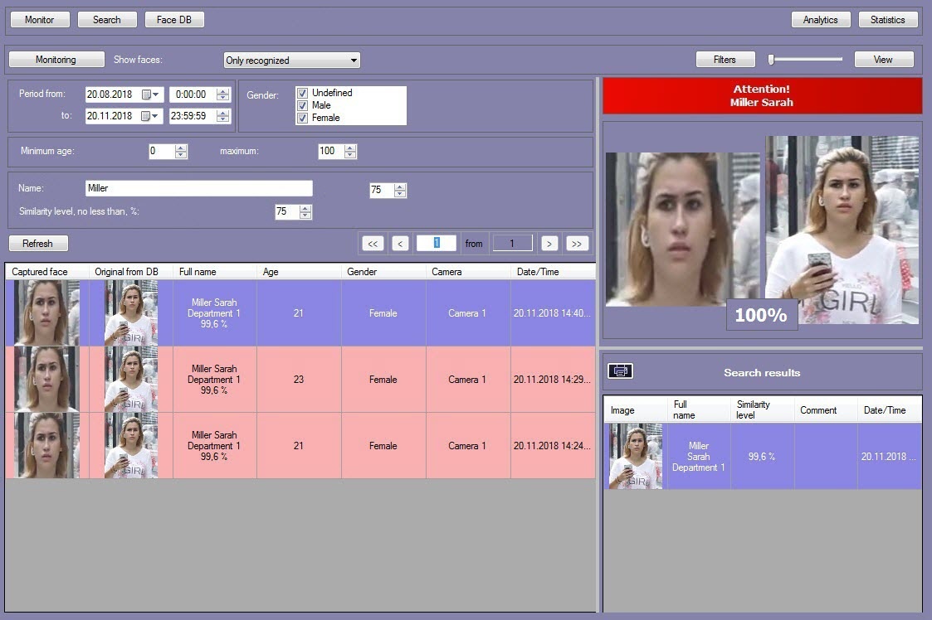Open the Analytics section
Image resolution: width=932 pixels, height=620 pixels.
point(820,20)
